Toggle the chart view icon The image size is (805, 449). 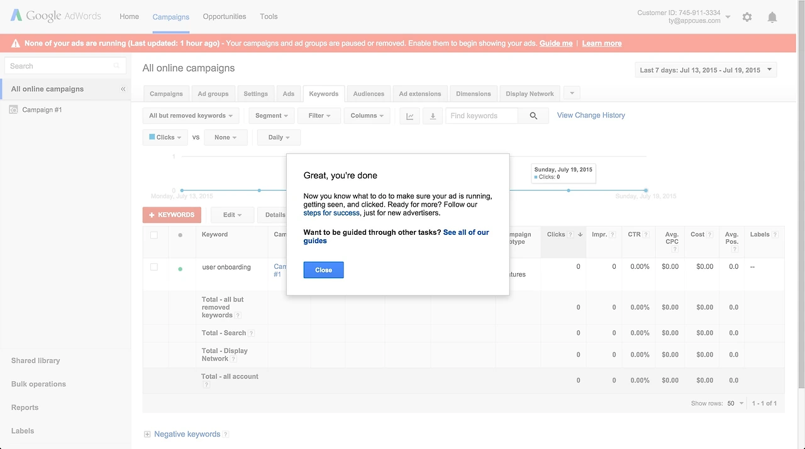[x=410, y=116]
